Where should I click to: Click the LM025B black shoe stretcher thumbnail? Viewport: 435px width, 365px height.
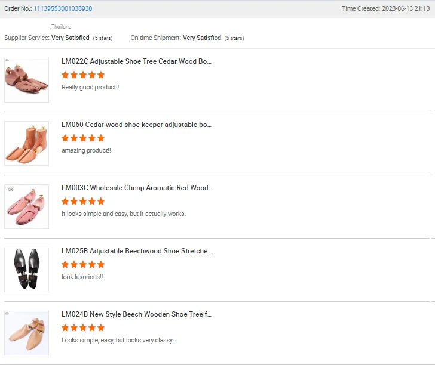26,270
